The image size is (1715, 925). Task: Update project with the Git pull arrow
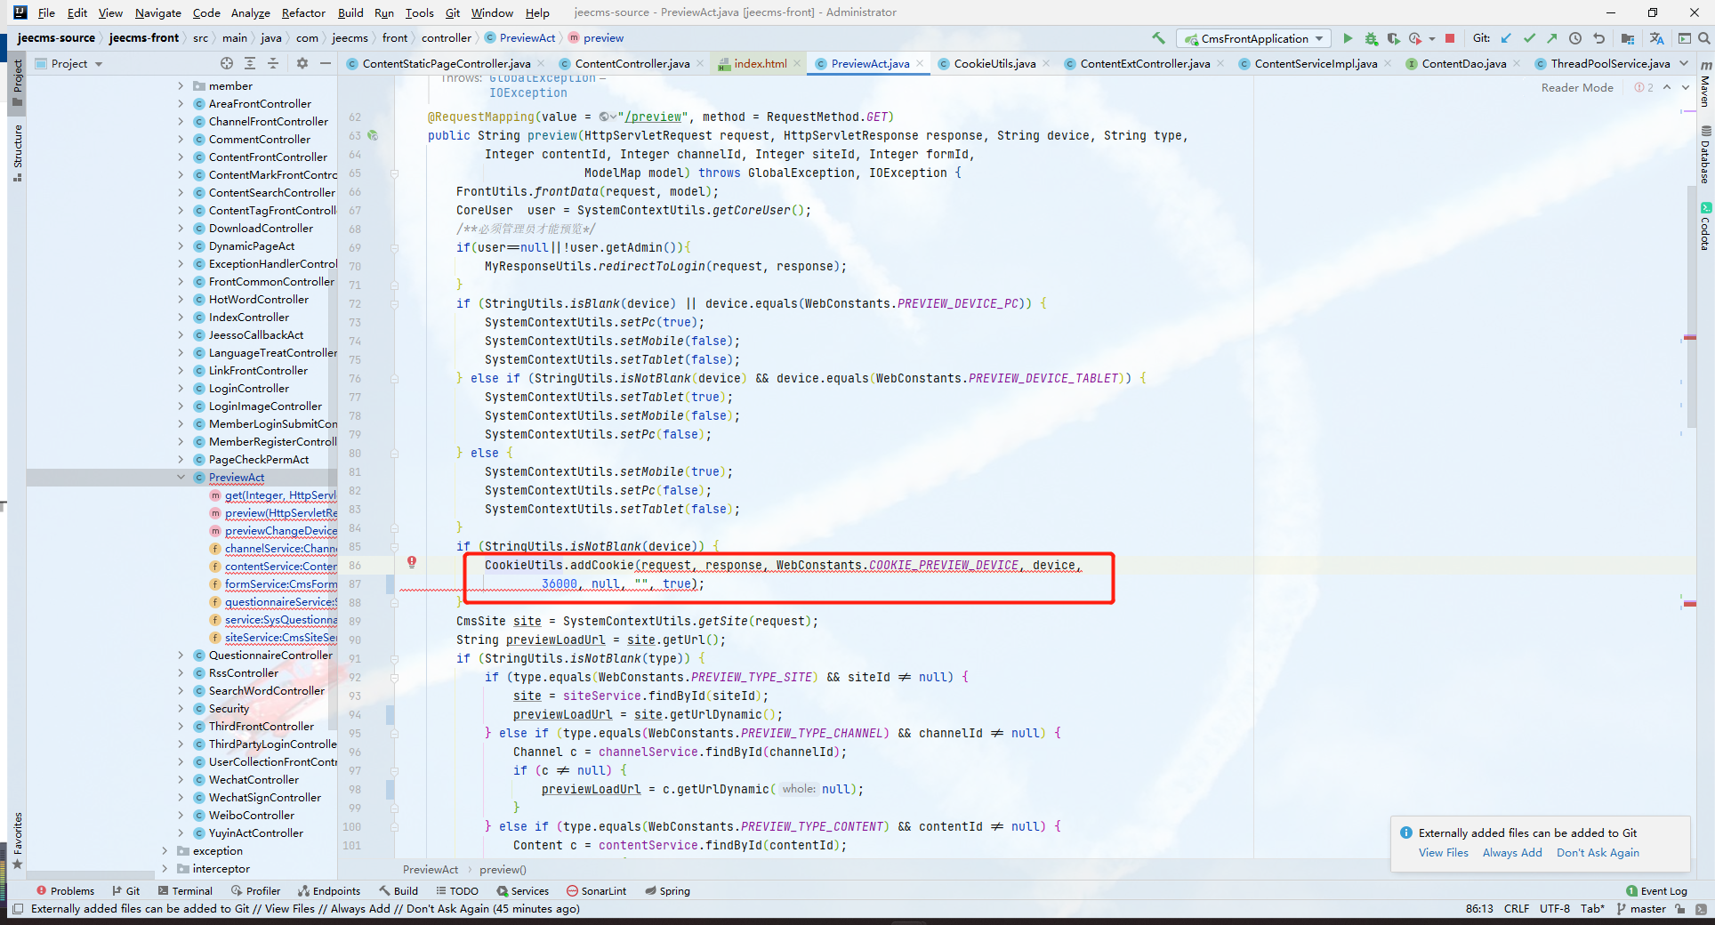[1506, 38]
